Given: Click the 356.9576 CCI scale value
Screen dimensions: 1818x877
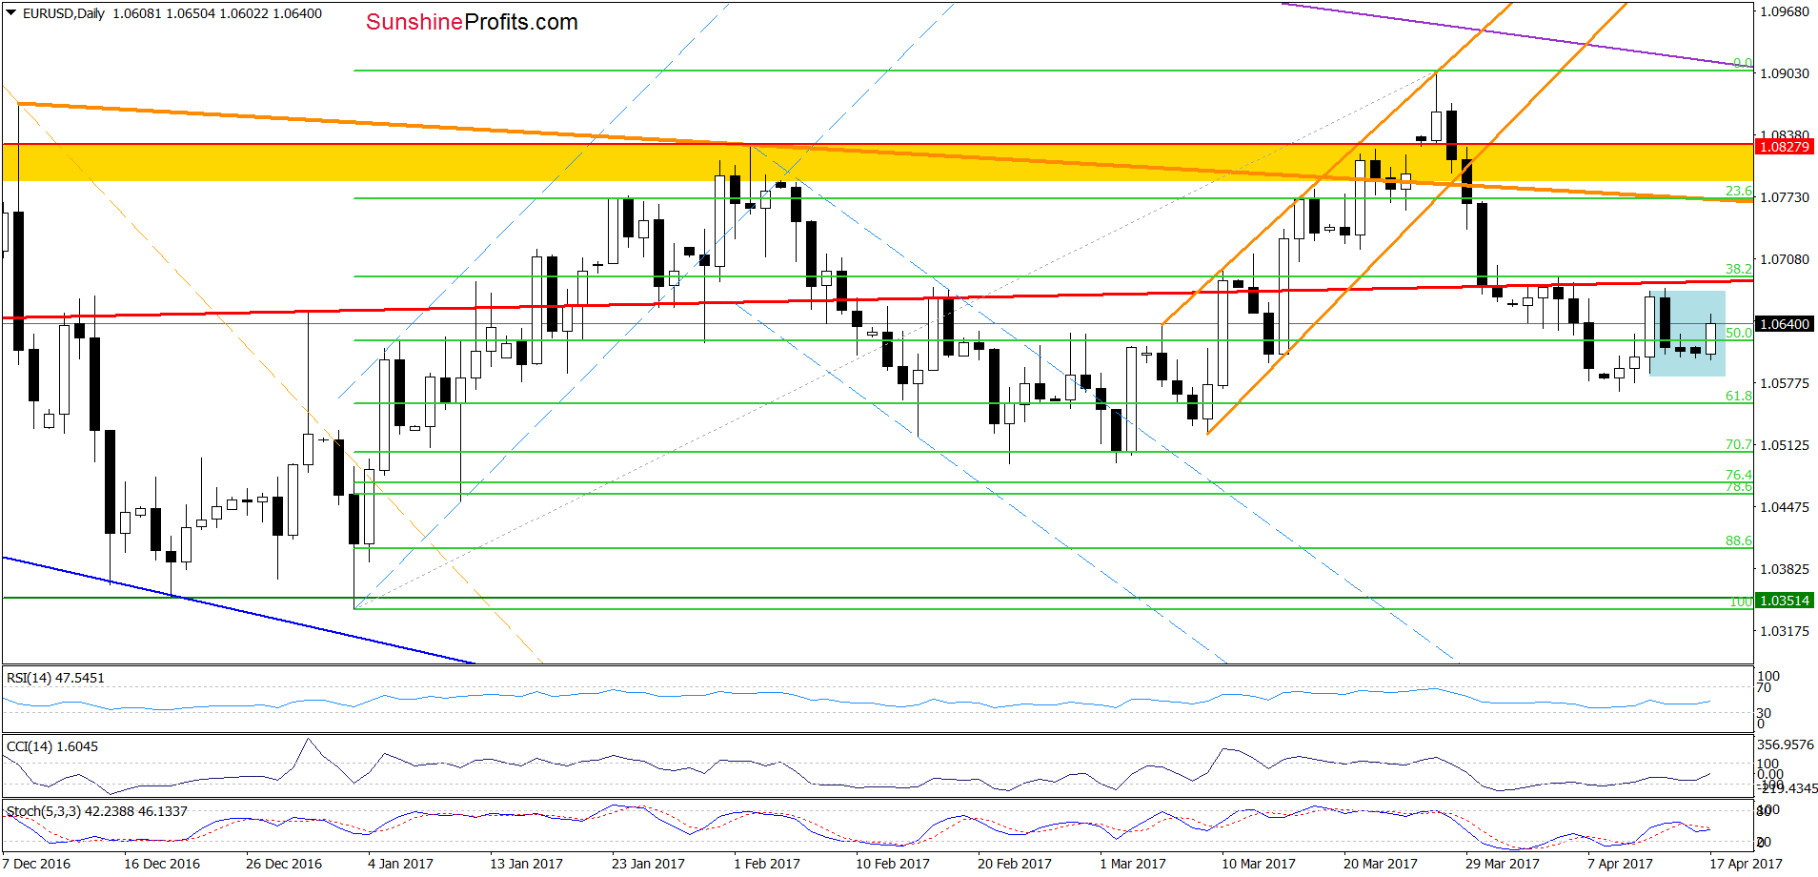Looking at the screenshot, I should point(1787,744).
